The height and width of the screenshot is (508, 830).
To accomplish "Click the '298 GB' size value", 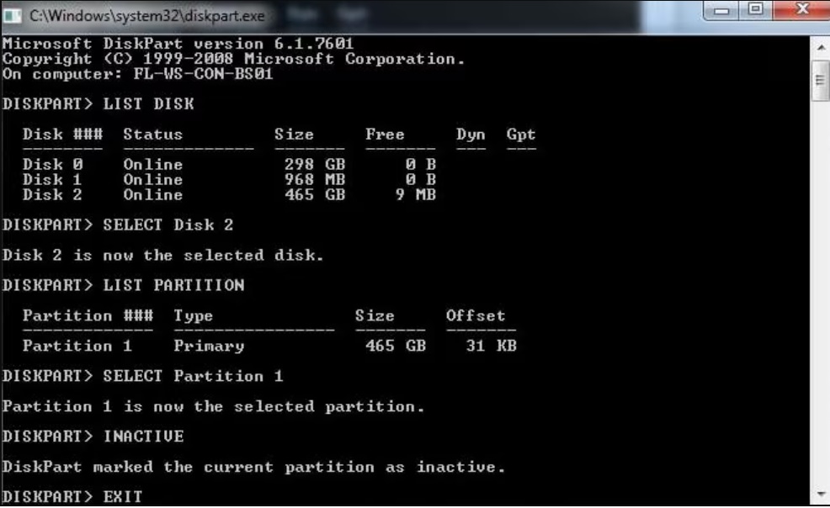I will pos(315,164).
